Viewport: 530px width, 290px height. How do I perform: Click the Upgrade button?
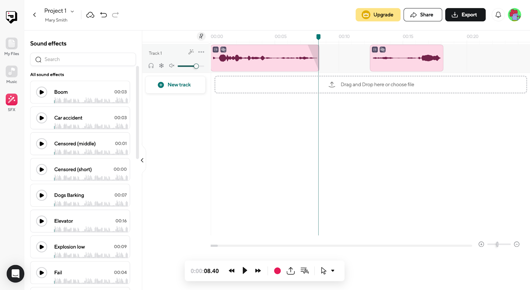coord(378,15)
